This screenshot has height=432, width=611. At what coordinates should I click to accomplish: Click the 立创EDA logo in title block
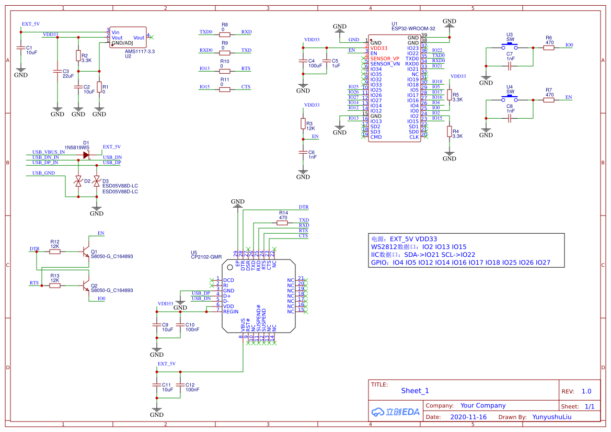[396, 412]
